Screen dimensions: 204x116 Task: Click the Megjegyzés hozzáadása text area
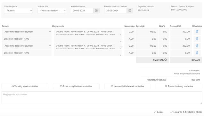pyautogui.click(x=102, y=98)
